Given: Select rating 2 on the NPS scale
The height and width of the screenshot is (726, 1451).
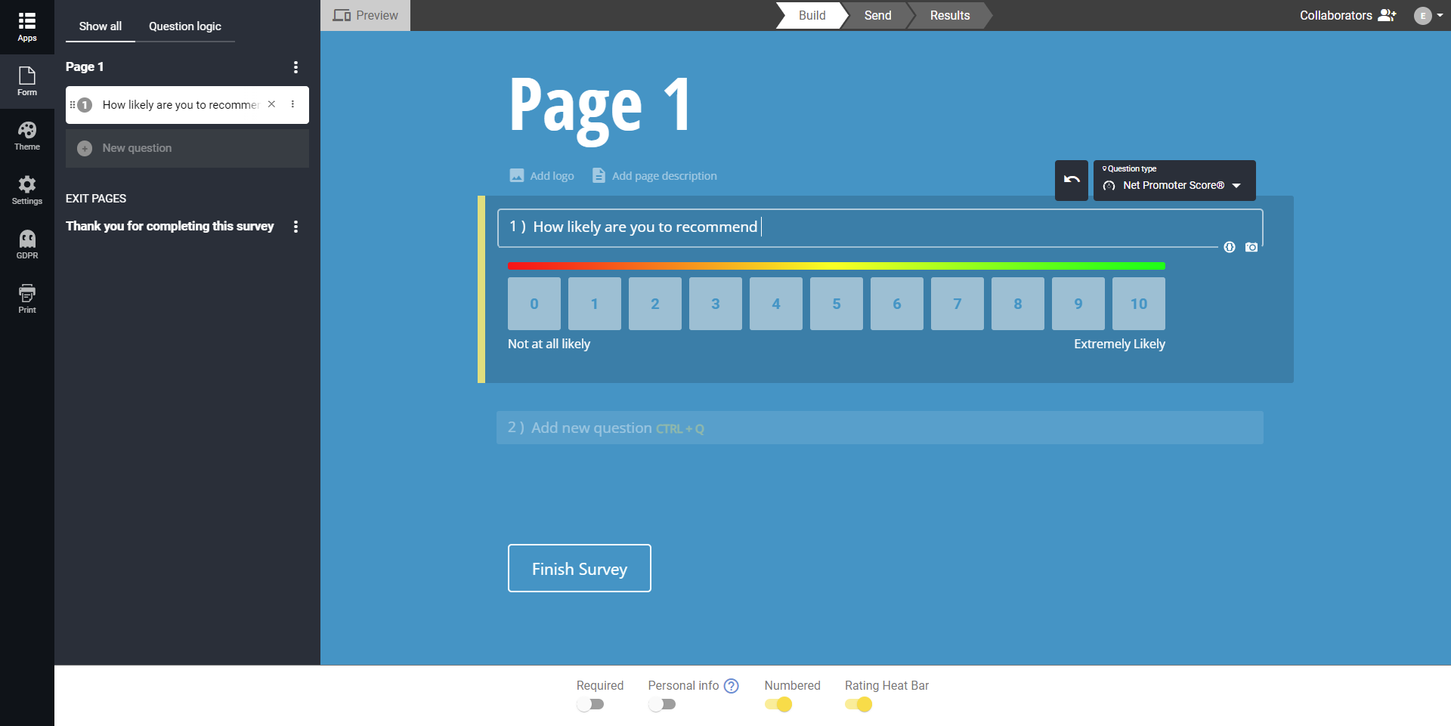Looking at the screenshot, I should 655,304.
